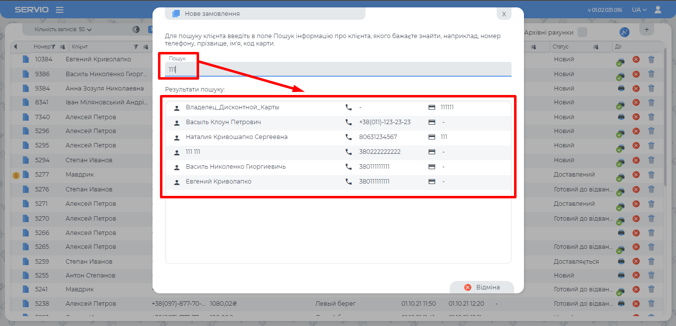The width and height of the screenshot is (676, 326).
Task: Cancel order 9386 with the red X icon
Action: click(636, 74)
